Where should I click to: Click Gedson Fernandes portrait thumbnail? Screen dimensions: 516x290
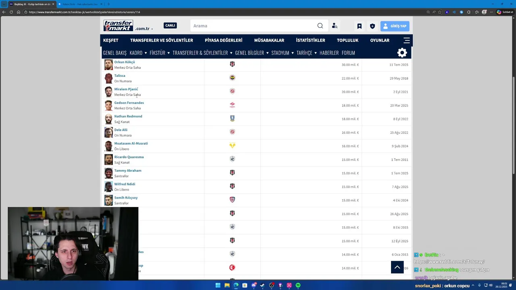108,105
